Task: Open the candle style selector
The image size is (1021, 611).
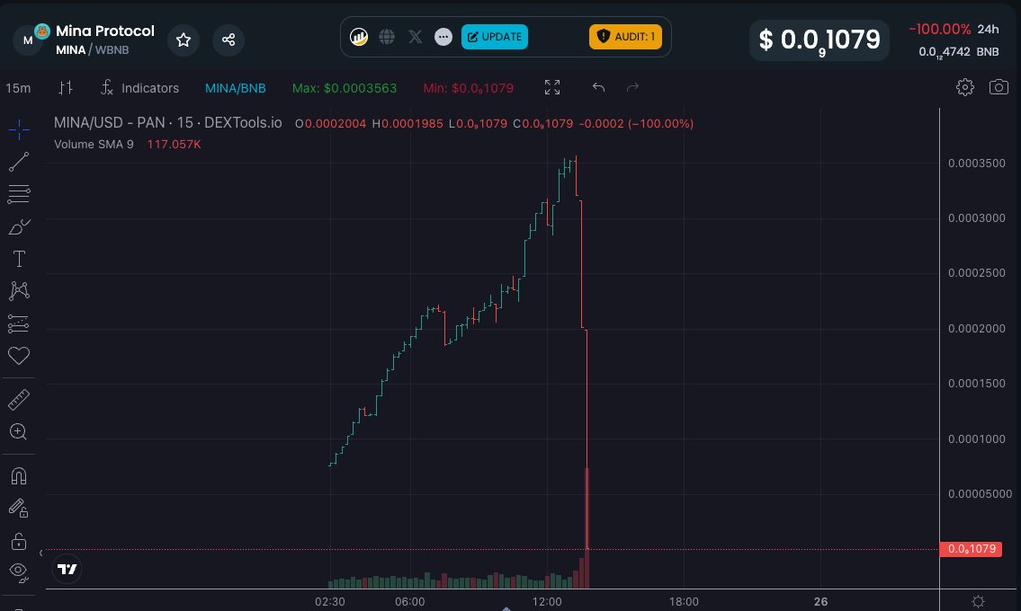Action: (x=65, y=87)
